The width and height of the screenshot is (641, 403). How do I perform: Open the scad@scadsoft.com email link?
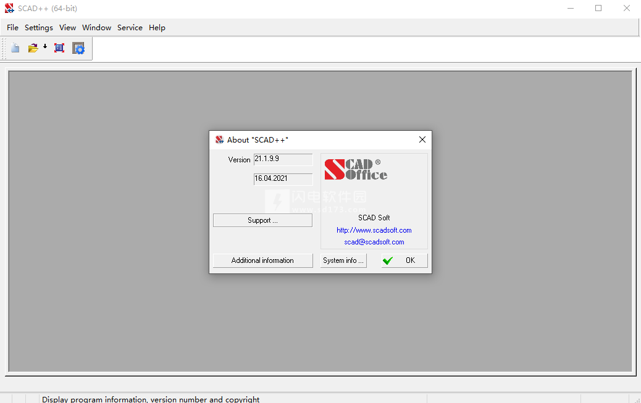click(374, 242)
